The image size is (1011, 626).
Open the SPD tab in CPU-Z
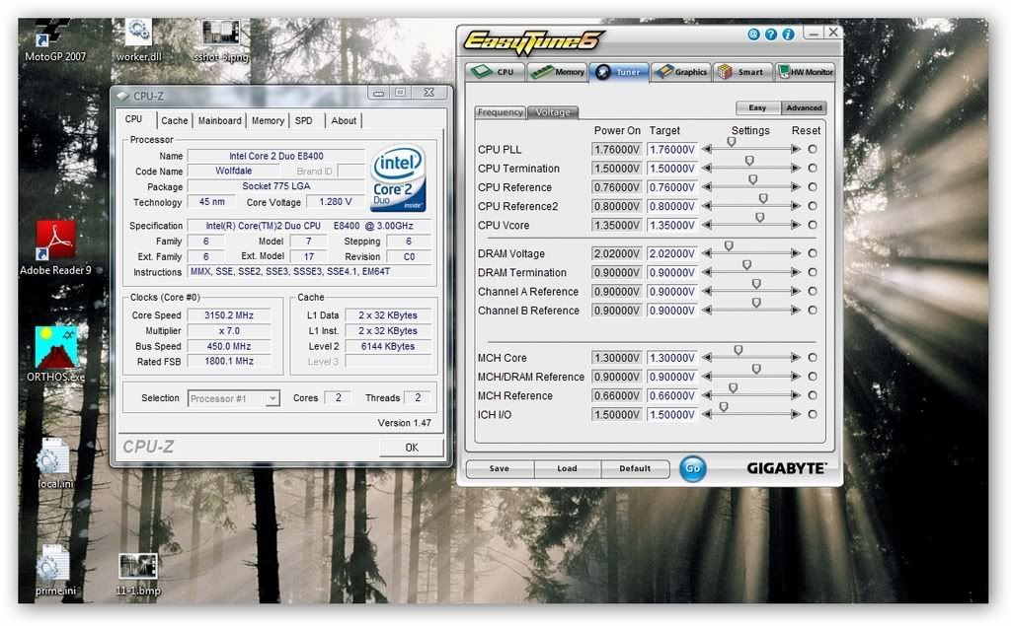(x=304, y=120)
